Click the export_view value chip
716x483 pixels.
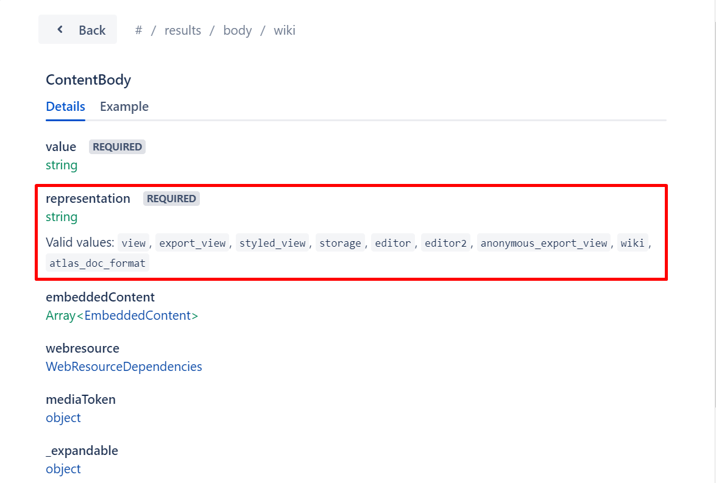(192, 242)
